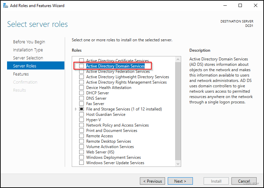Select the Web Server (IIS) label
264x188 pixels.
pyautogui.click(x=100, y=152)
